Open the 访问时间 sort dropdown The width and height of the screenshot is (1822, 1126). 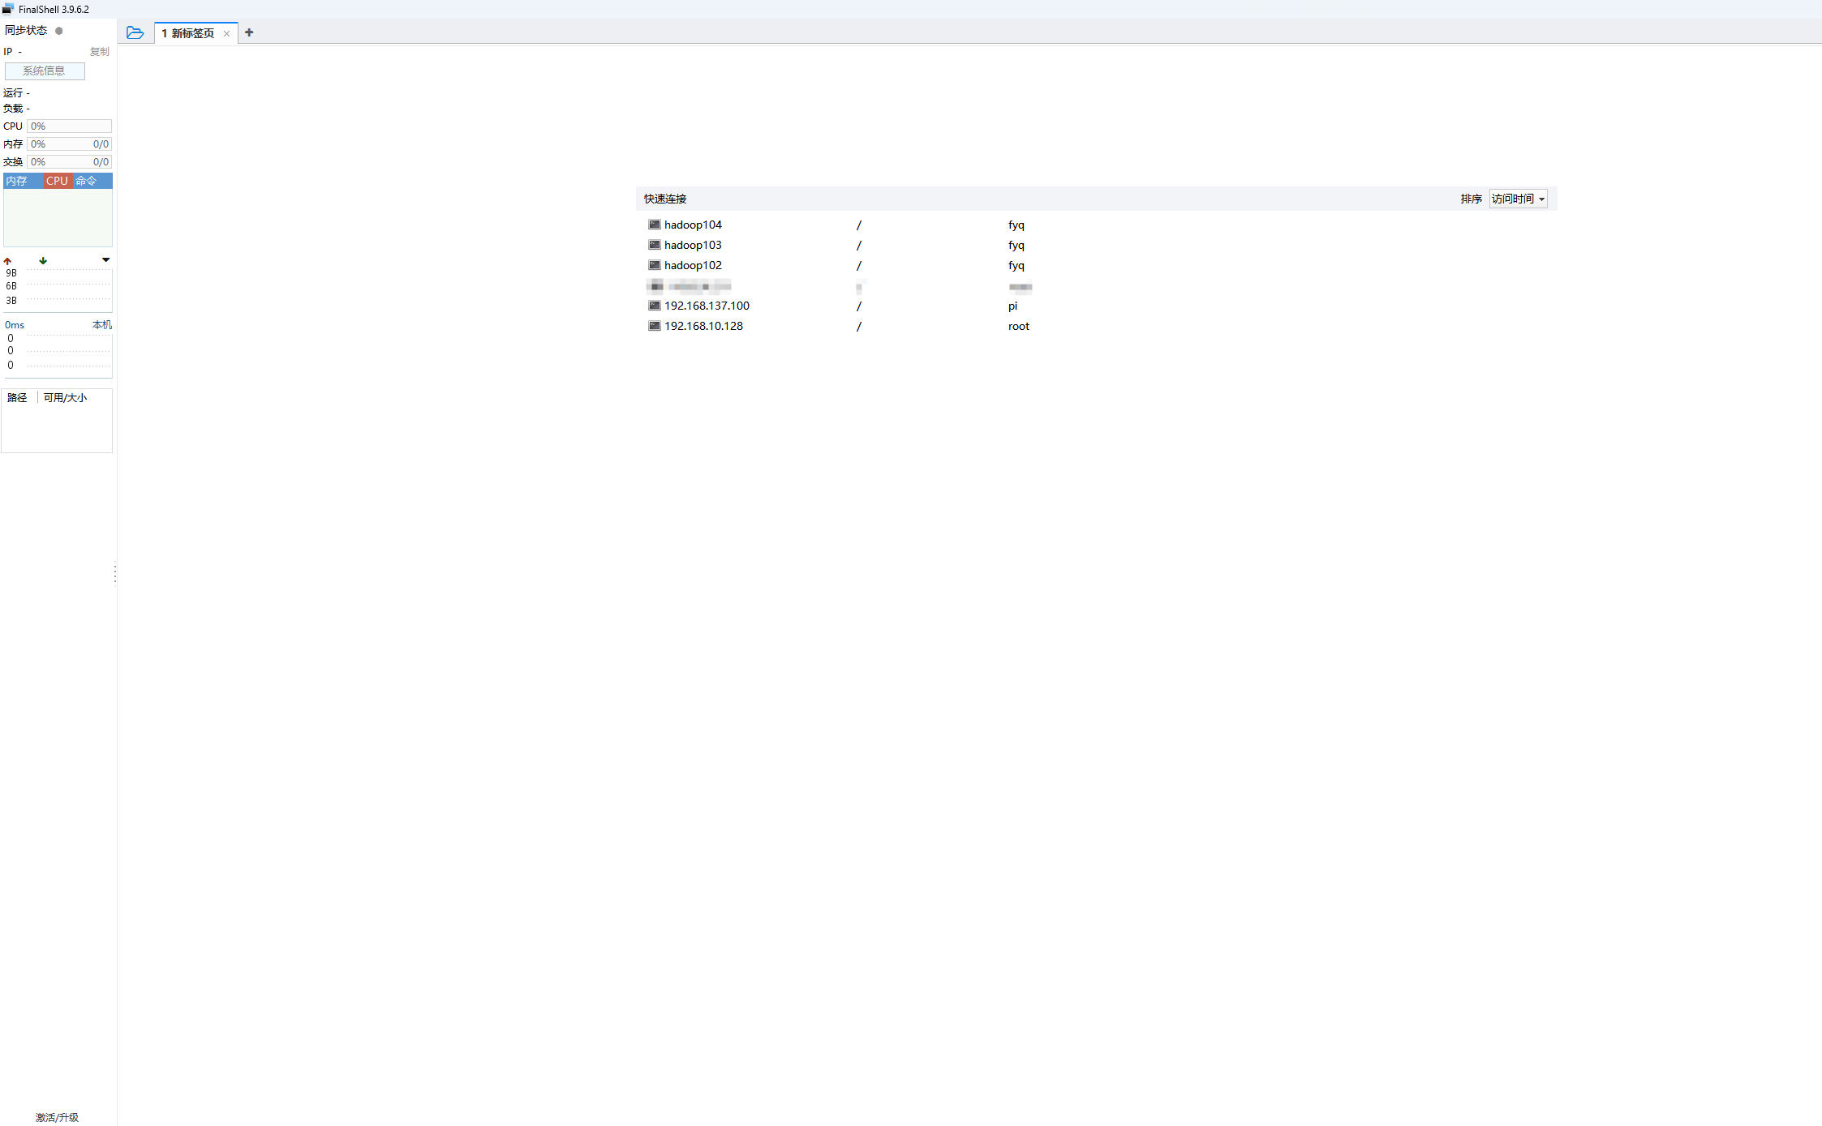coord(1518,199)
